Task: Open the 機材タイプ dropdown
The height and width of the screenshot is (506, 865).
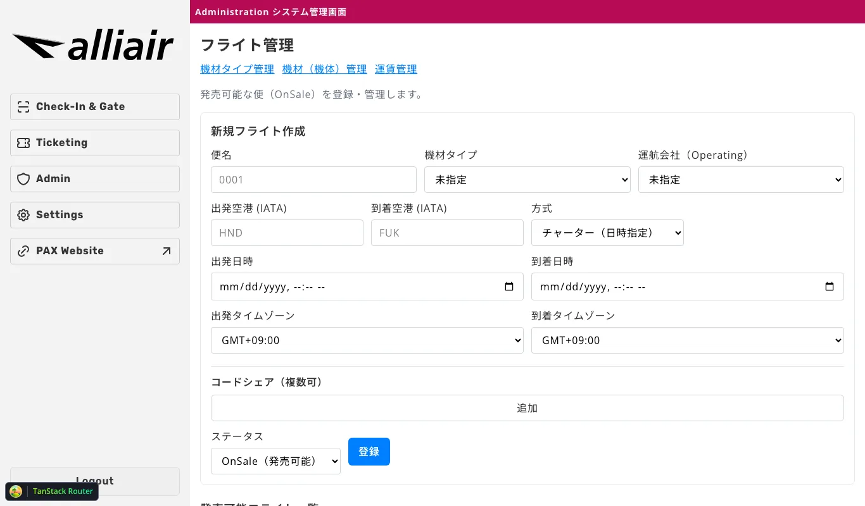Action: 527,180
